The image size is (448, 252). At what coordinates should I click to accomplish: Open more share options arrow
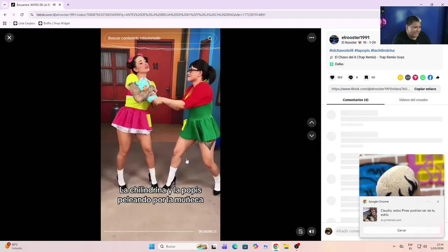437,77
